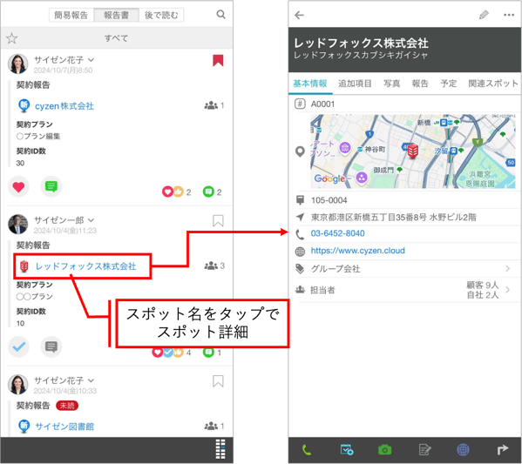Screen dimensions: 522x464
Task: Open the search magnifier icon
Action: click(x=220, y=15)
